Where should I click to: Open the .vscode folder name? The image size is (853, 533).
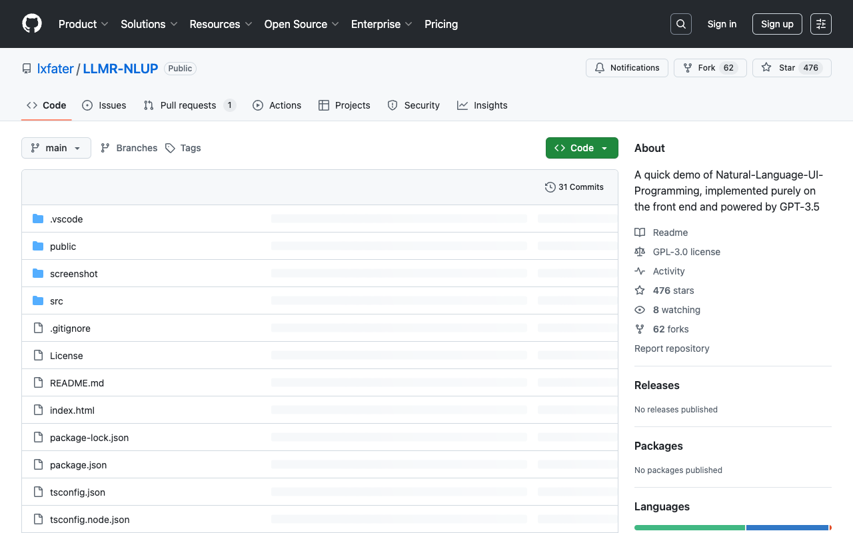(x=67, y=219)
